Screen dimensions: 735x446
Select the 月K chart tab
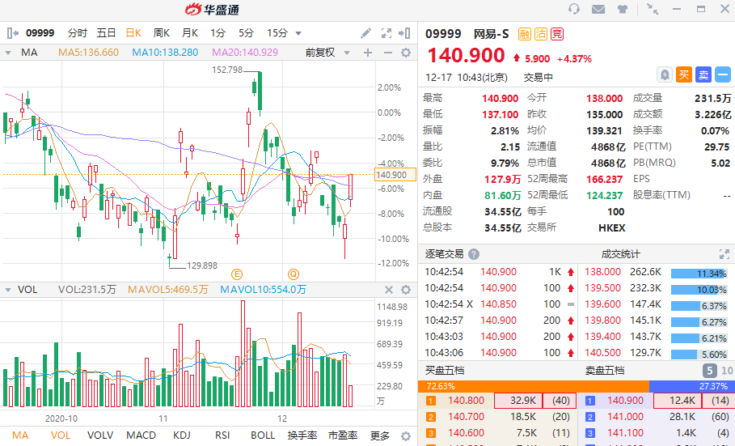pyautogui.click(x=190, y=33)
